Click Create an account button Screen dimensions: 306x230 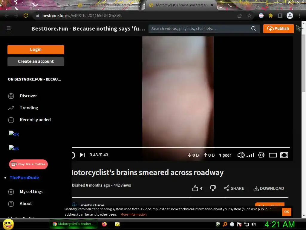[x=36, y=61]
